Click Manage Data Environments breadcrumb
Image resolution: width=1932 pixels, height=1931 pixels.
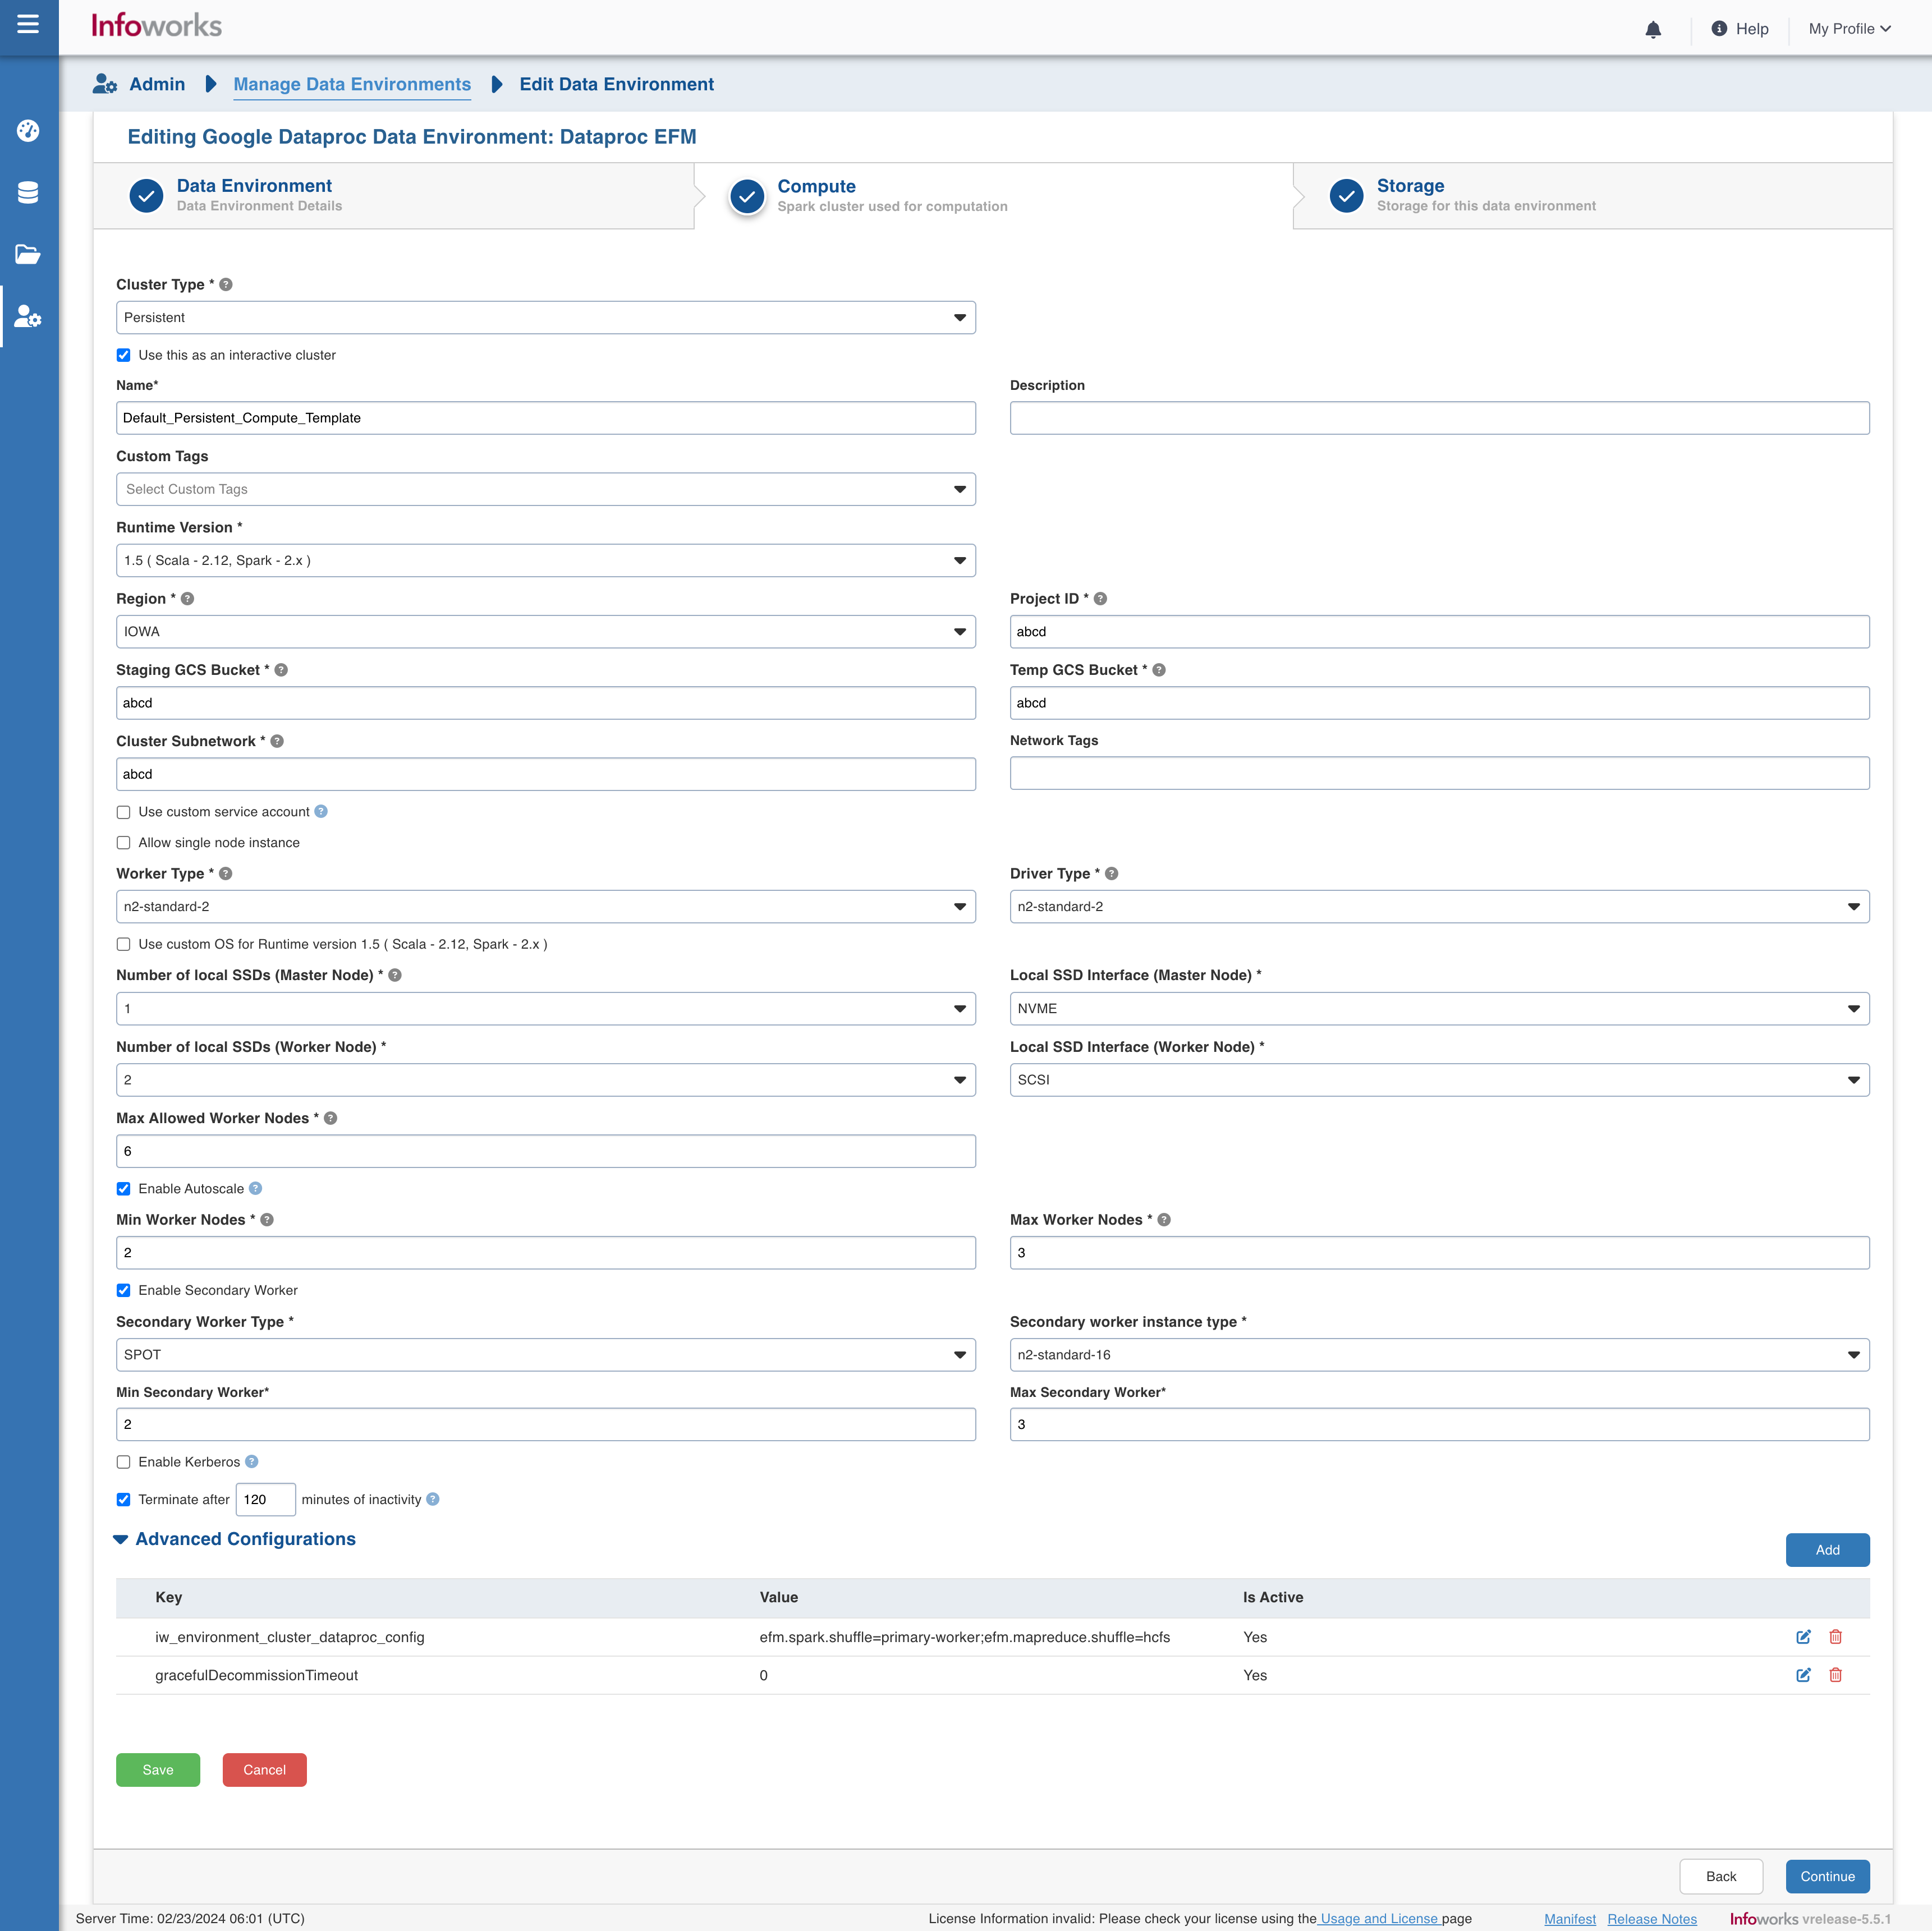pyautogui.click(x=352, y=85)
